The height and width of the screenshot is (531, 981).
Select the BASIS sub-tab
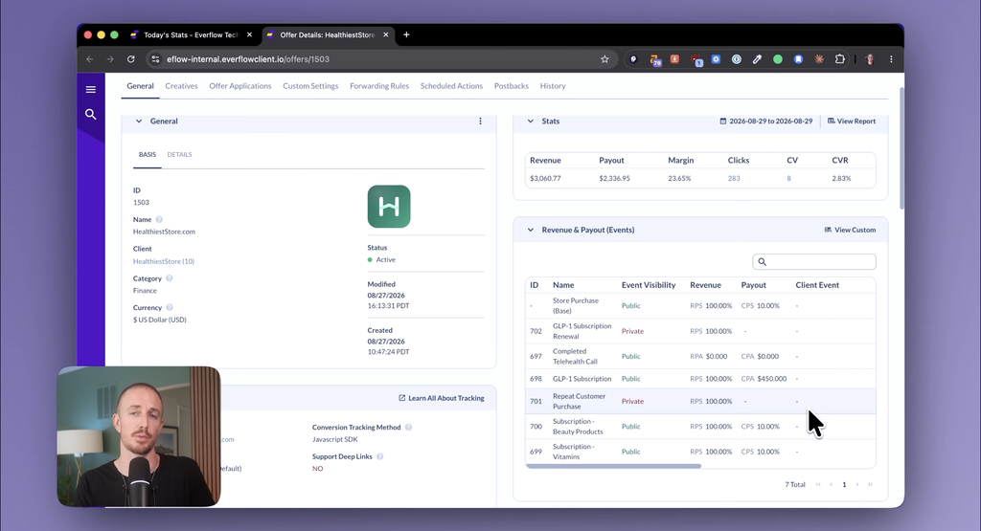coord(148,155)
